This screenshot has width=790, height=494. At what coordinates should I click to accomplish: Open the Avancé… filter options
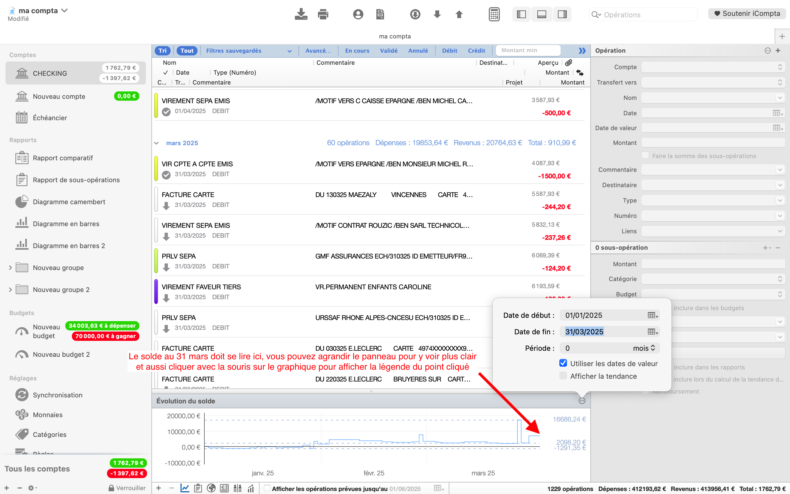(x=318, y=51)
